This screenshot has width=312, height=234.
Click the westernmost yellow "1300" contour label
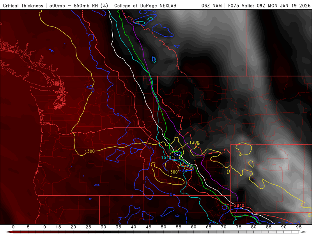pyautogui.click(x=90, y=151)
